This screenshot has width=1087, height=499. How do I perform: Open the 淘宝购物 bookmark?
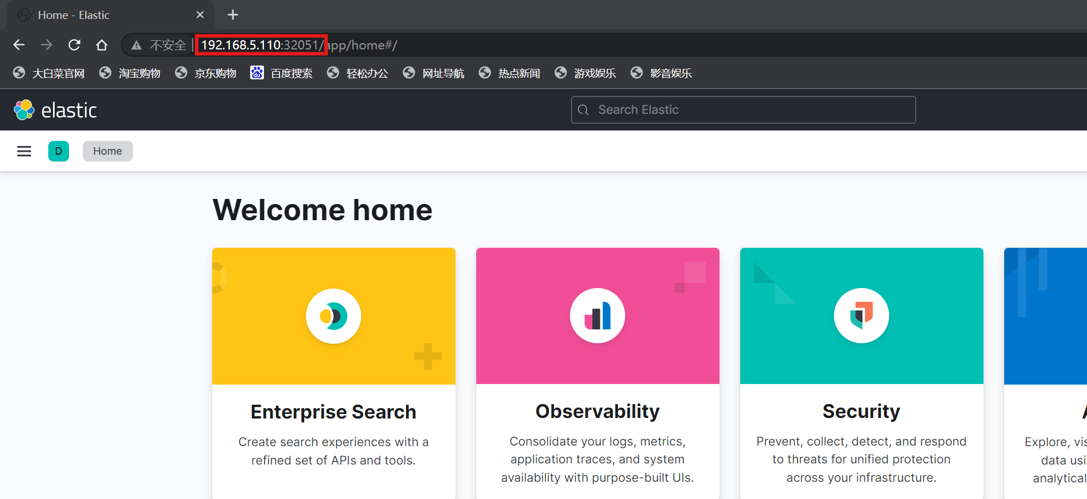[130, 73]
